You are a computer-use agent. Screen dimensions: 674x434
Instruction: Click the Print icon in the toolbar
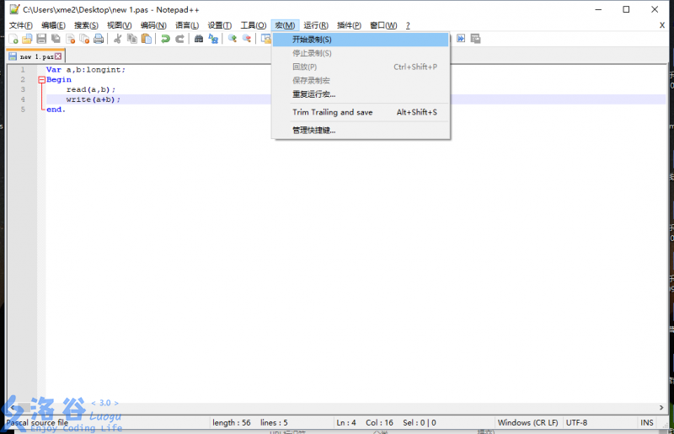point(99,39)
